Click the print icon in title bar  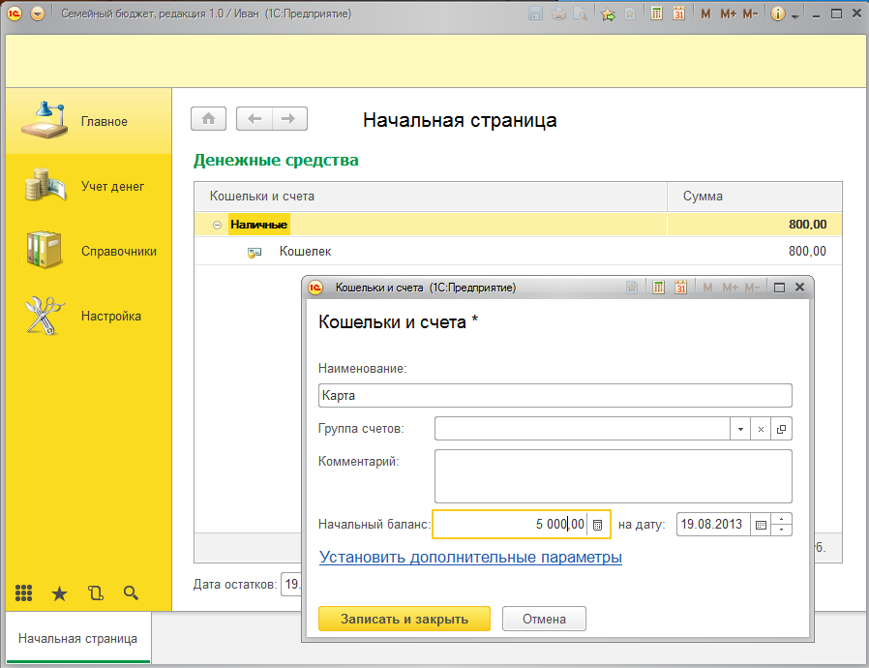[x=558, y=14]
